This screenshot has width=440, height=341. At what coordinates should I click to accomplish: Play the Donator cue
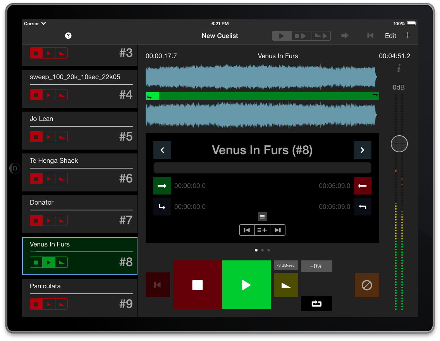[x=49, y=220]
